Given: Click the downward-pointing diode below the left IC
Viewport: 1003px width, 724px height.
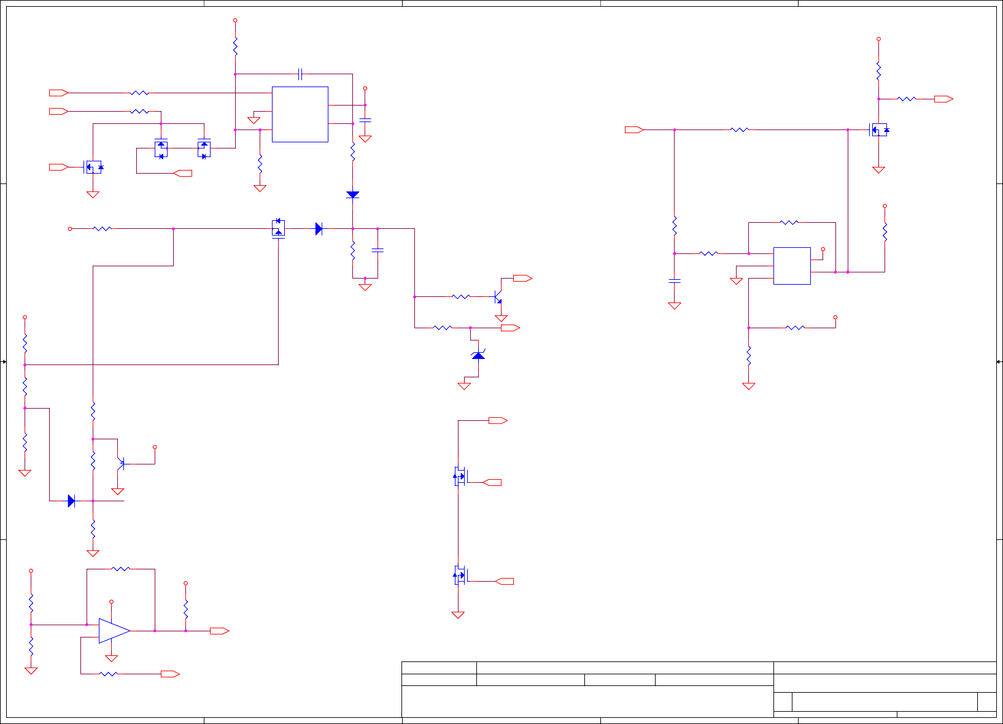Looking at the screenshot, I should (x=353, y=194).
